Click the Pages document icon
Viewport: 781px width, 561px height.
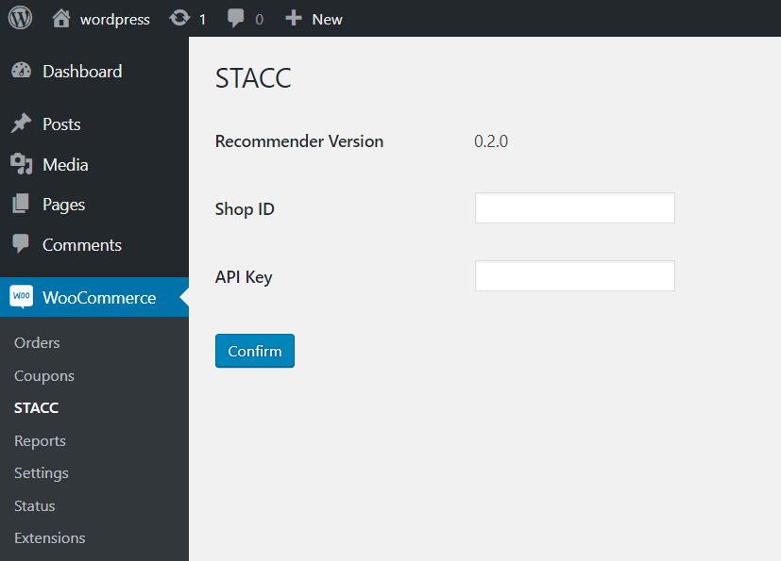pyautogui.click(x=21, y=204)
